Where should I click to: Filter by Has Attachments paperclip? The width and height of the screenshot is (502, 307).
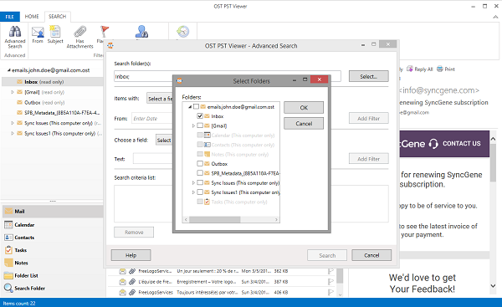[79, 37]
